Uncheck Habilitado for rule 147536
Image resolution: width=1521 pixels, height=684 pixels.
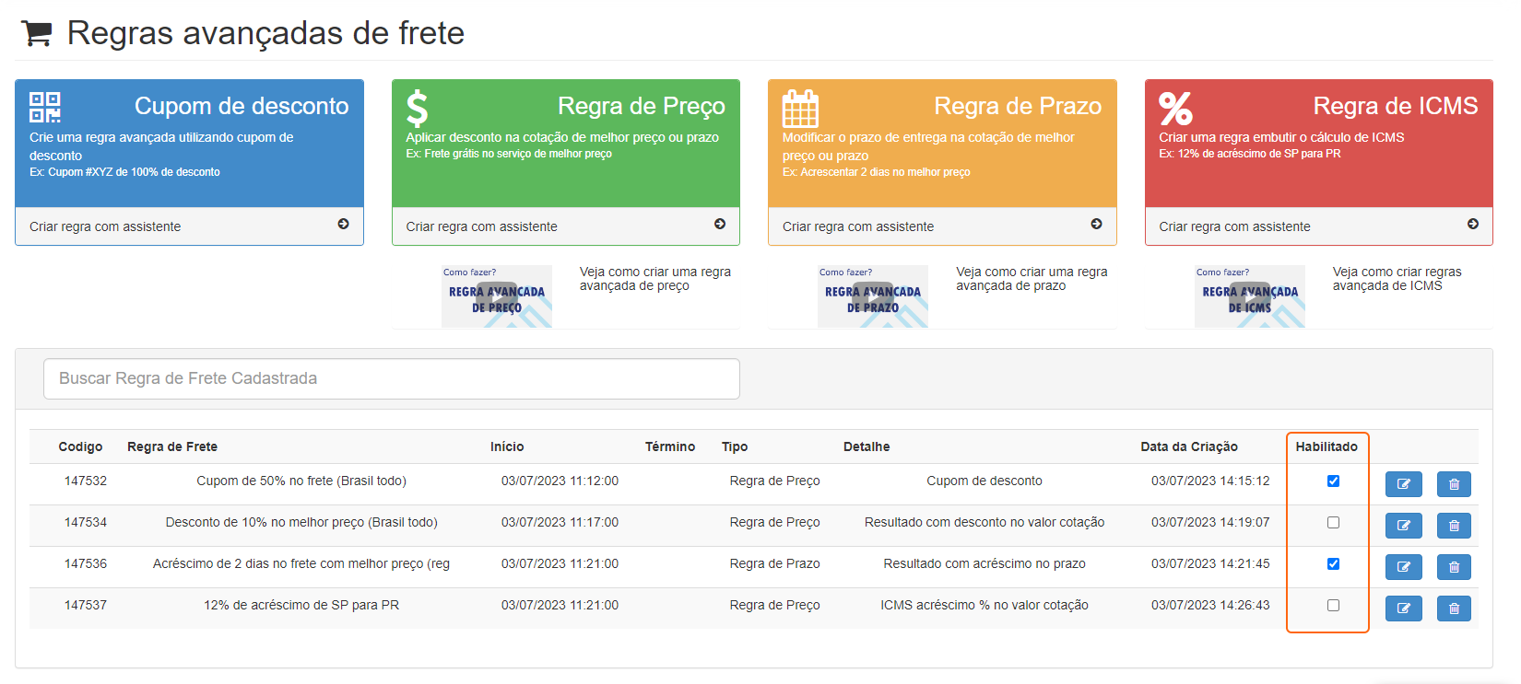[x=1333, y=564]
